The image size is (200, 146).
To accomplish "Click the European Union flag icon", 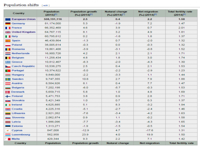I will (8, 19).
